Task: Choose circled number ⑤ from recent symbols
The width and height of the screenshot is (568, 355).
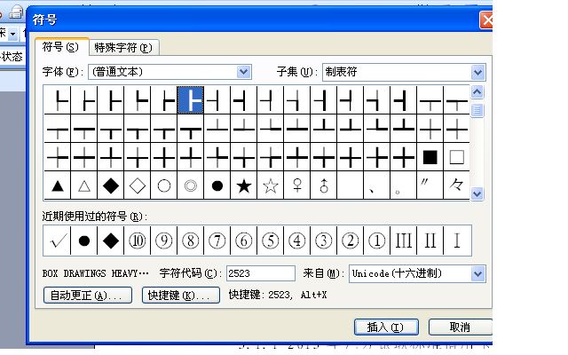Action: pos(271,241)
